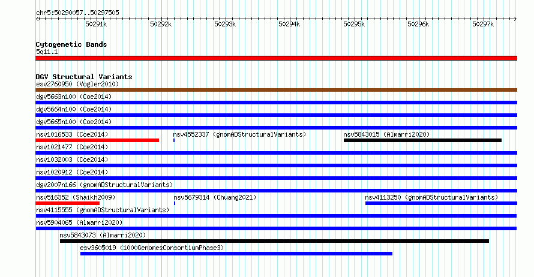
Task: Click the 50291k ruler tick label
Action: (96, 24)
